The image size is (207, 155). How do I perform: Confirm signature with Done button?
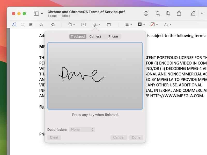click(136, 137)
